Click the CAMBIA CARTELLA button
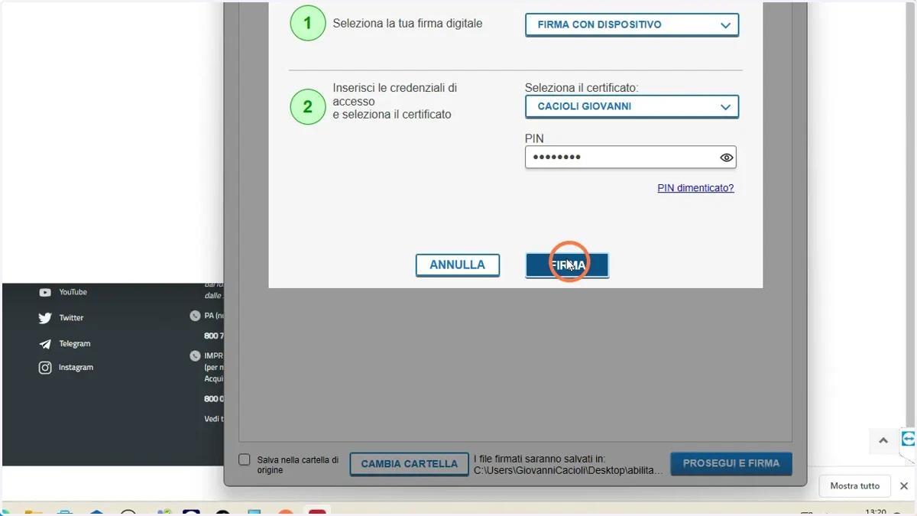This screenshot has width=917, height=516. [x=409, y=464]
